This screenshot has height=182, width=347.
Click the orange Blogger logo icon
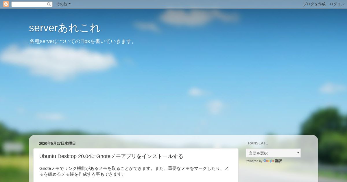(x=6, y=4)
